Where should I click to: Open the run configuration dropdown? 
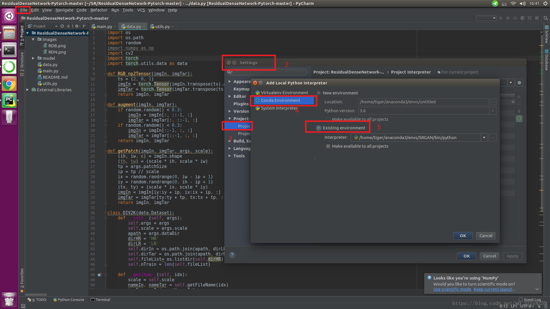486,18
